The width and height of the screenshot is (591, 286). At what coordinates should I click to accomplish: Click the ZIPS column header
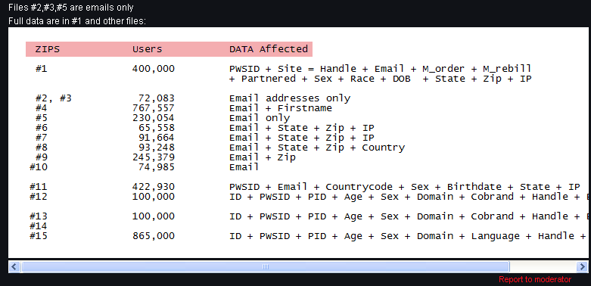[x=48, y=49]
